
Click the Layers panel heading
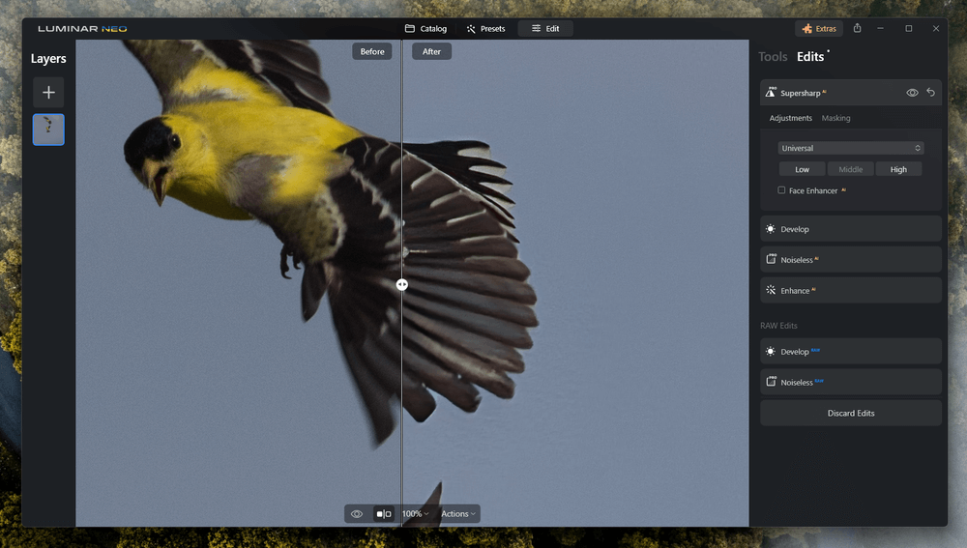tap(48, 59)
